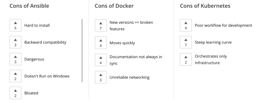Click the Ansible cons list scrollbar
The height and width of the screenshot is (103, 256).
pos(82,50)
